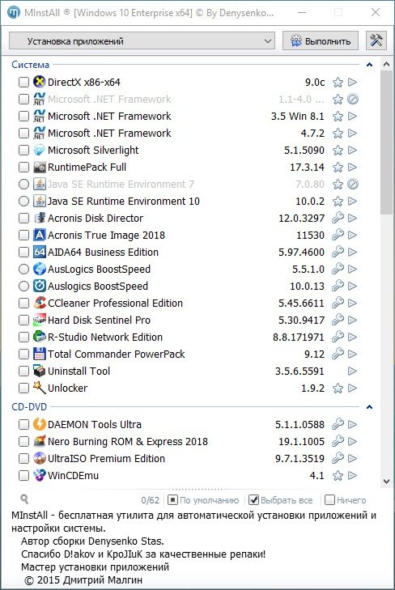Image resolution: width=395 pixels, height=590 pixels.
Task: Collapse the CD-DVD group
Action: point(369,407)
